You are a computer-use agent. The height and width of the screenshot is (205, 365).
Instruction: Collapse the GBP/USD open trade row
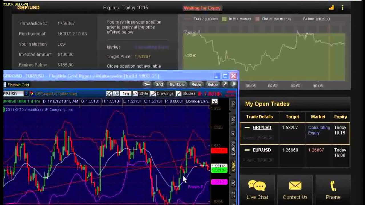(x=247, y=128)
